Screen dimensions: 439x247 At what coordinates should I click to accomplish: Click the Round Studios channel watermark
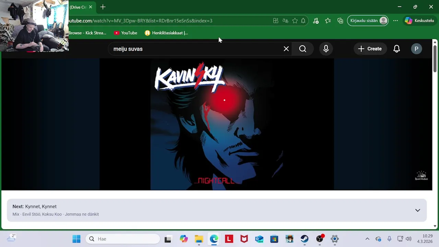tap(421, 175)
